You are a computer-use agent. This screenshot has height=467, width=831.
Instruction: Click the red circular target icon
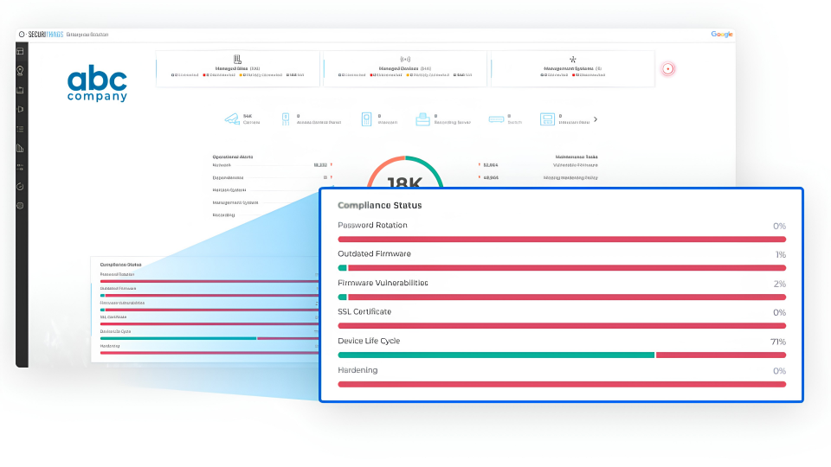point(667,69)
